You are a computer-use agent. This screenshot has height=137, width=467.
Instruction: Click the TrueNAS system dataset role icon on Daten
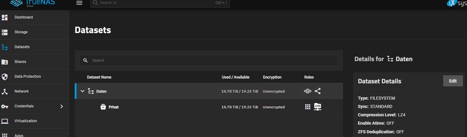coord(307,91)
